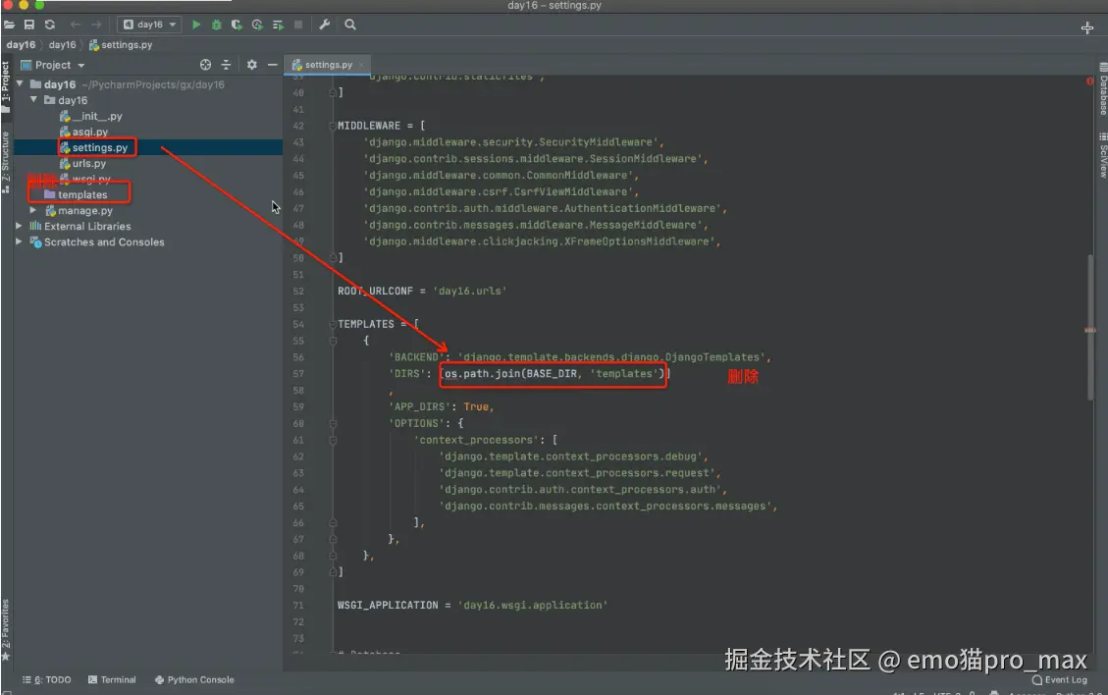Select manage.py in project tree

point(79,211)
